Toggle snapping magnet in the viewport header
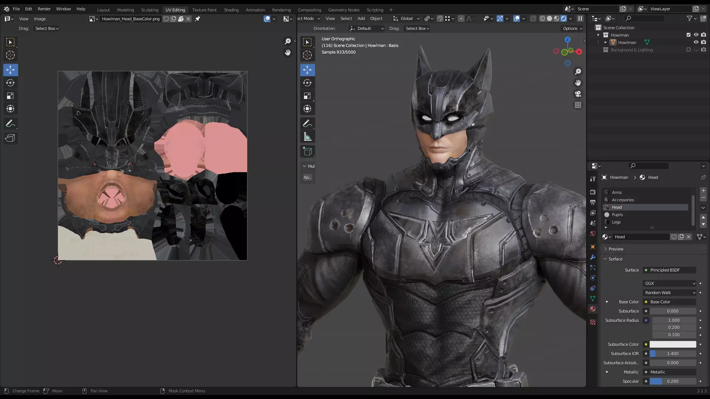Screen dimensions: 710x399 pyautogui.click(x=440, y=18)
